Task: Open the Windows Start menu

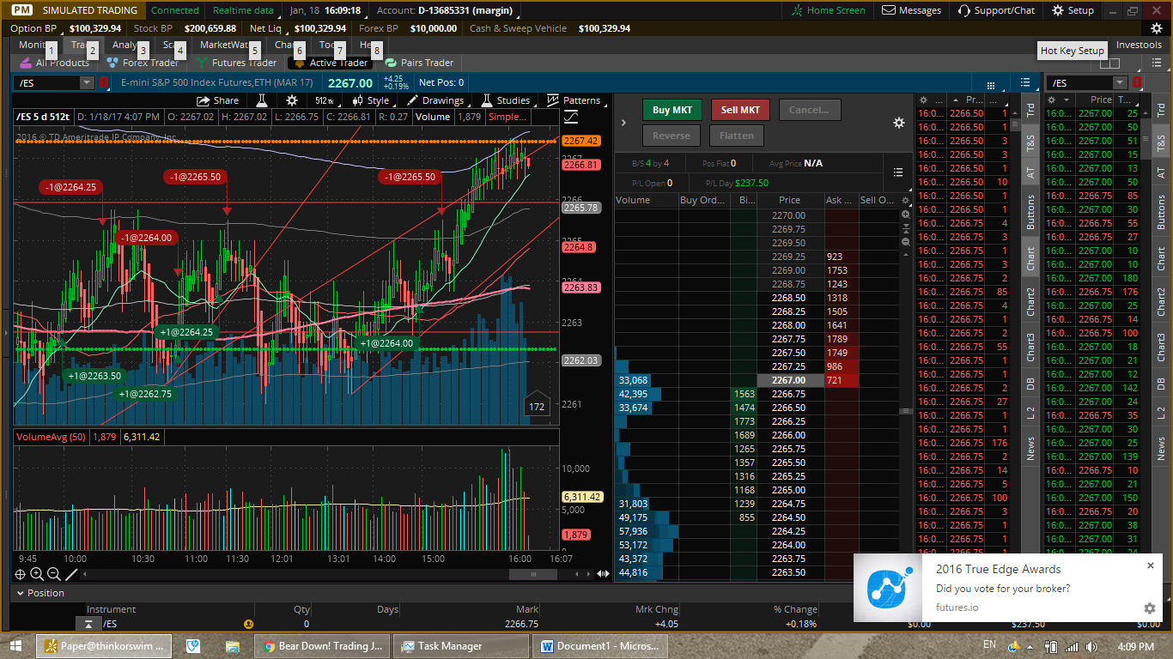Action: point(15,646)
